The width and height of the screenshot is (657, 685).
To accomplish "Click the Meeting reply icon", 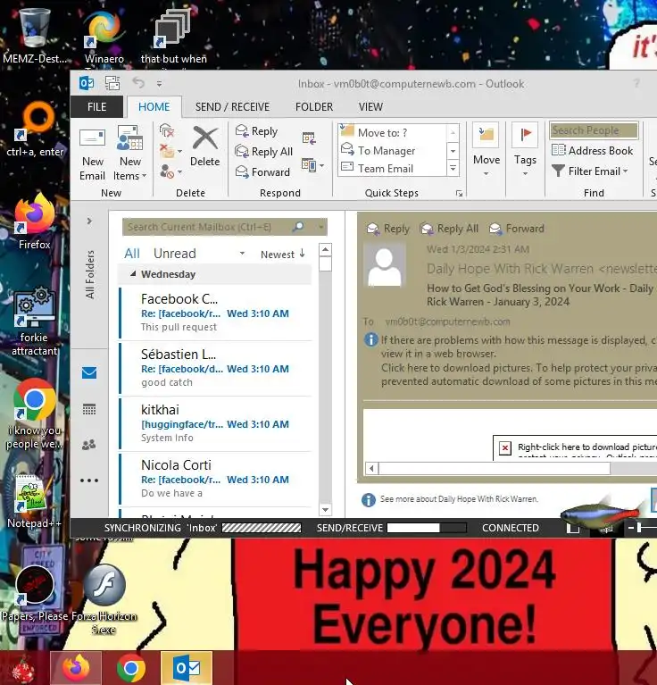I will (x=309, y=138).
